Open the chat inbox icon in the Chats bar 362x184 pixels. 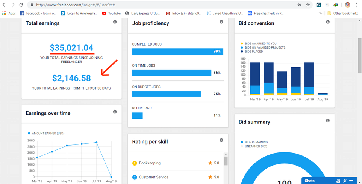pos(338,181)
